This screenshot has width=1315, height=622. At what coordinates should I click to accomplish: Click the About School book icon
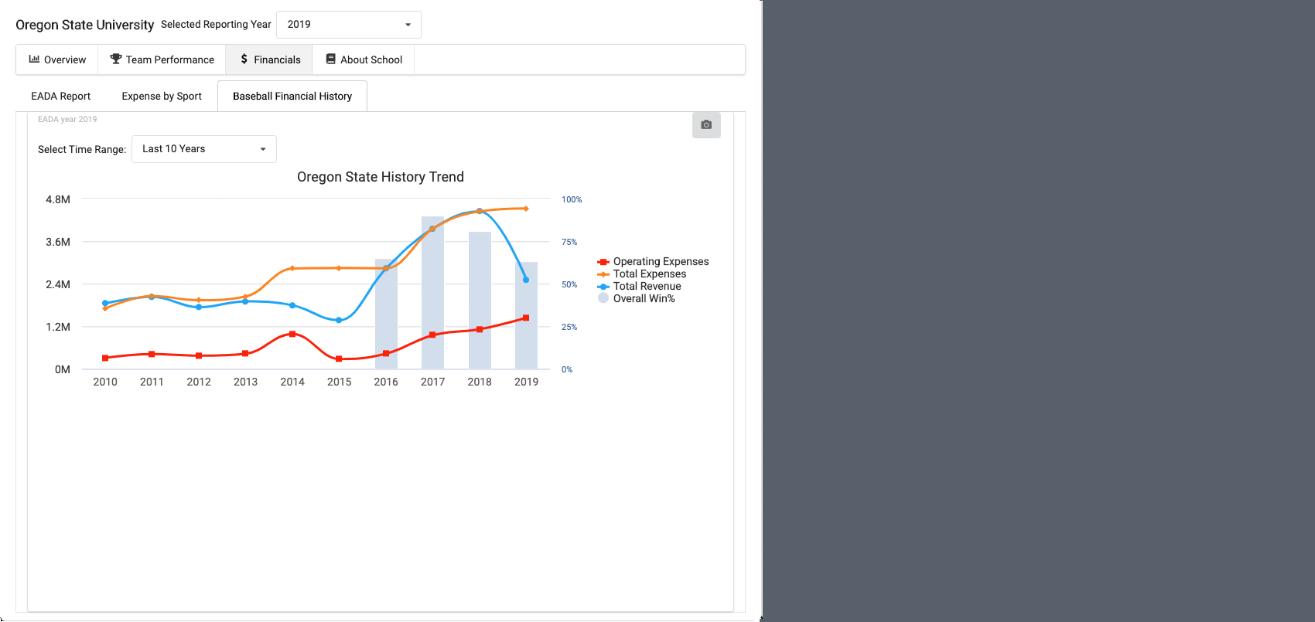[x=330, y=59]
